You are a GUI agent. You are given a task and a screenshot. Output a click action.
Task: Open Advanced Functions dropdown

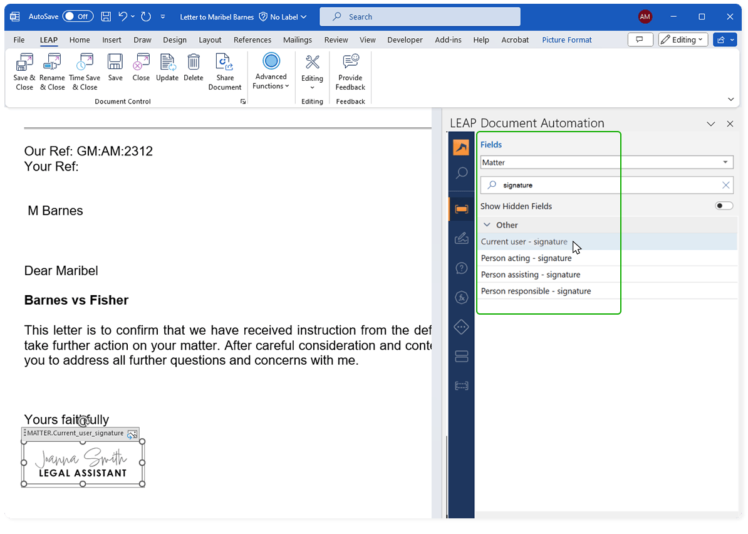coord(271,71)
